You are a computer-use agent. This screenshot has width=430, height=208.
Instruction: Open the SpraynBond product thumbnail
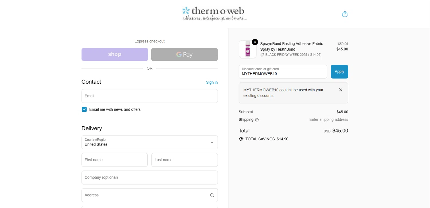pyautogui.click(x=247, y=49)
